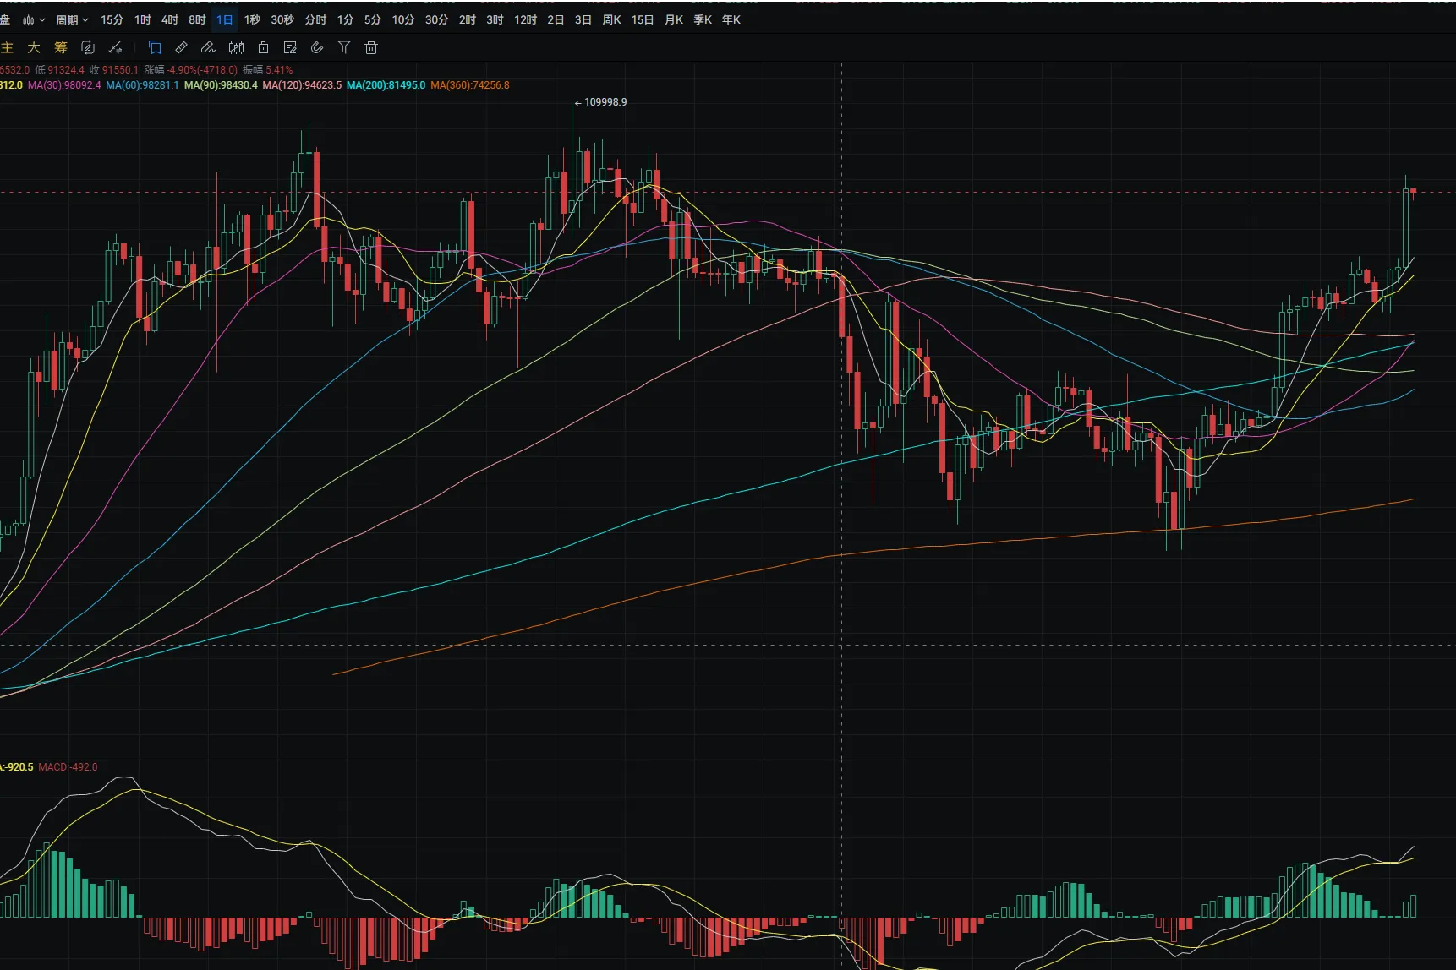Viewport: 1456px width, 970px height.
Task: Toggle the 主 indicator
Action: (7, 47)
